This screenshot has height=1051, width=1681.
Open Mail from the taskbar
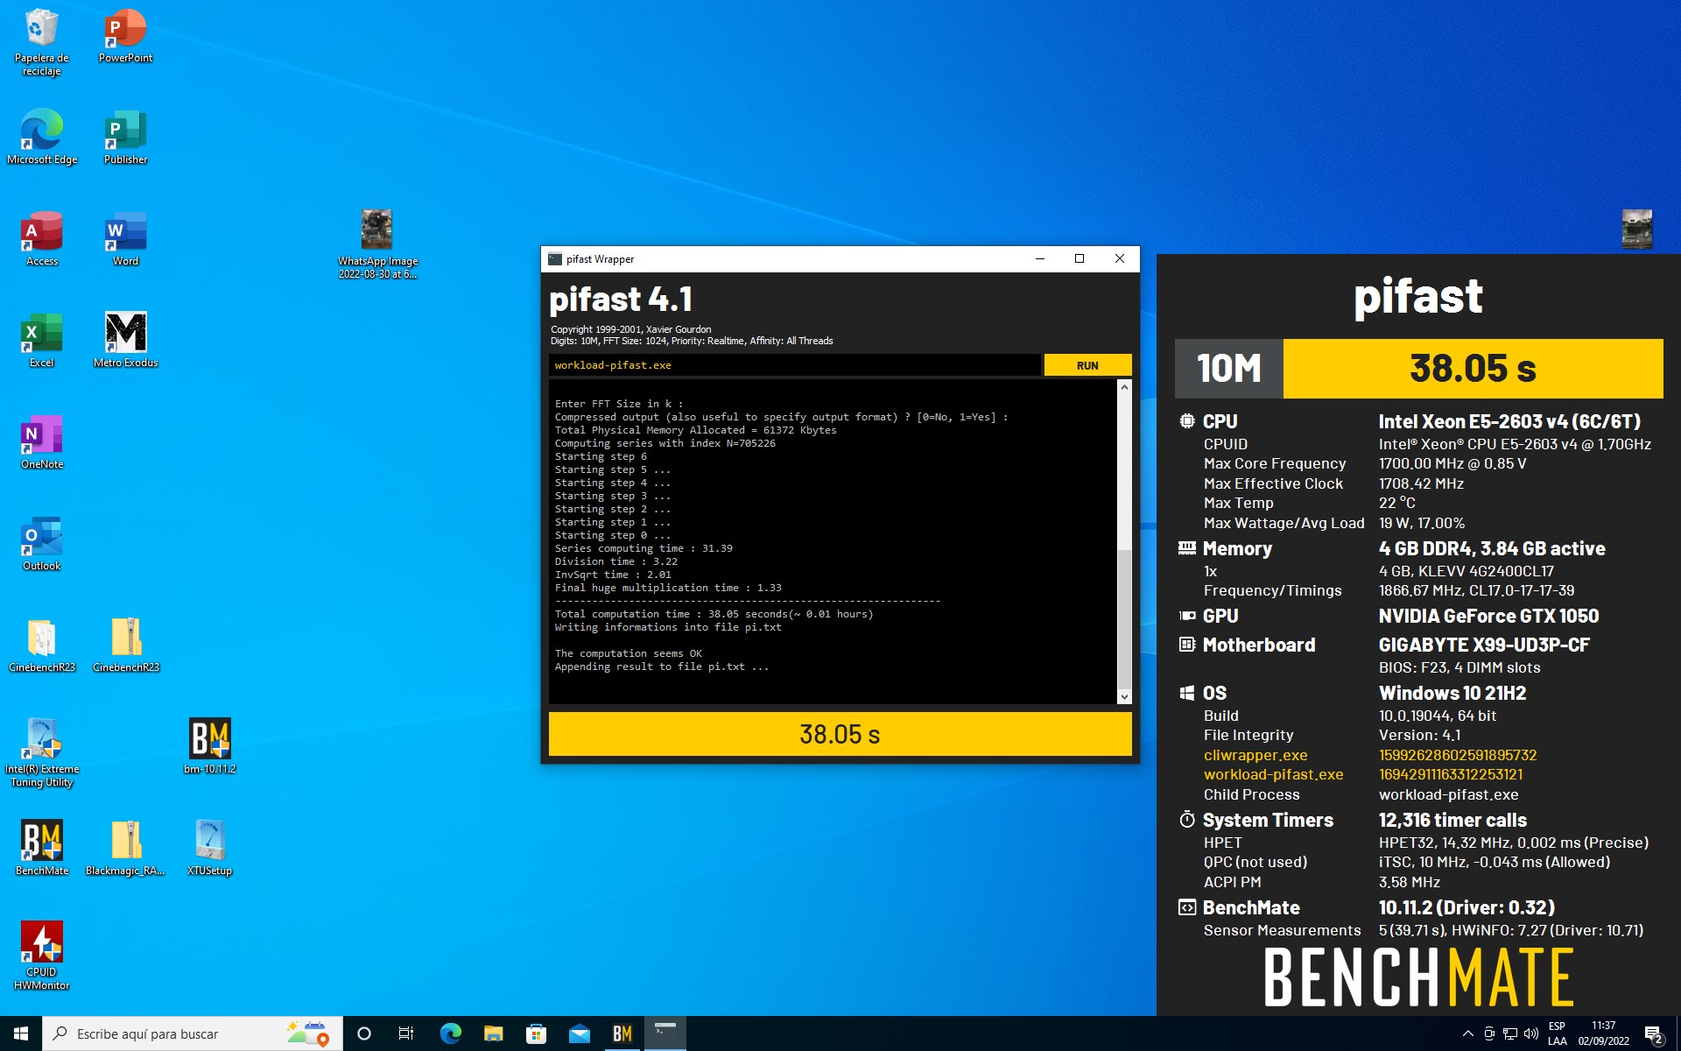pyautogui.click(x=579, y=1033)
